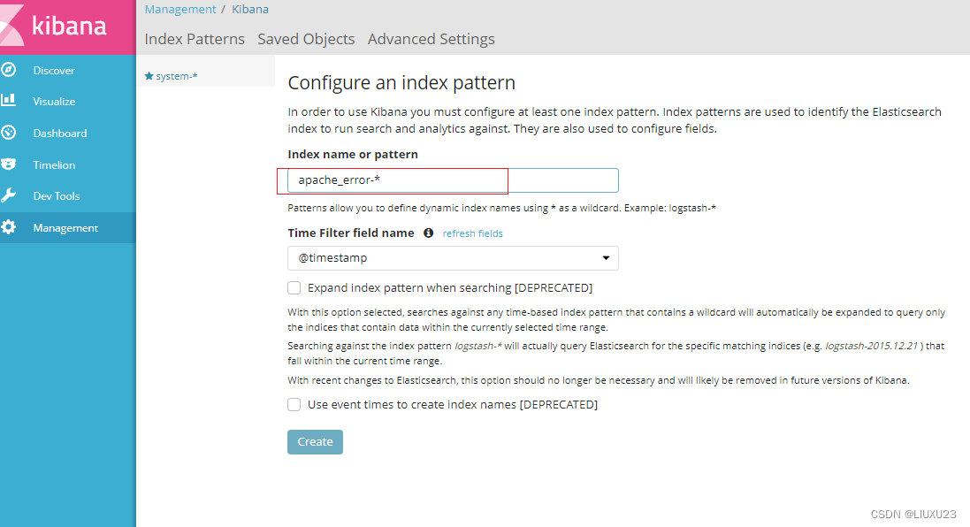Enable Expand index pattern when searching
This screenshot has height=527, width=970.
(294, 287)
